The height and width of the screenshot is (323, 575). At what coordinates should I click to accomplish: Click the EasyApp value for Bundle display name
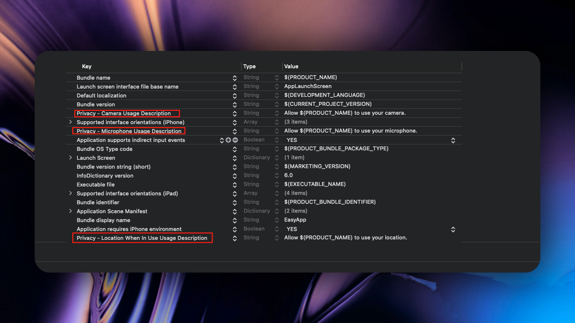click(x=295, y=220)
